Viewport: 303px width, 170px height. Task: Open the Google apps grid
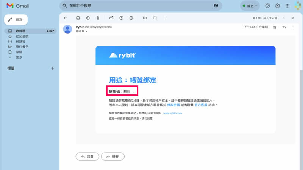pos(288,6)
